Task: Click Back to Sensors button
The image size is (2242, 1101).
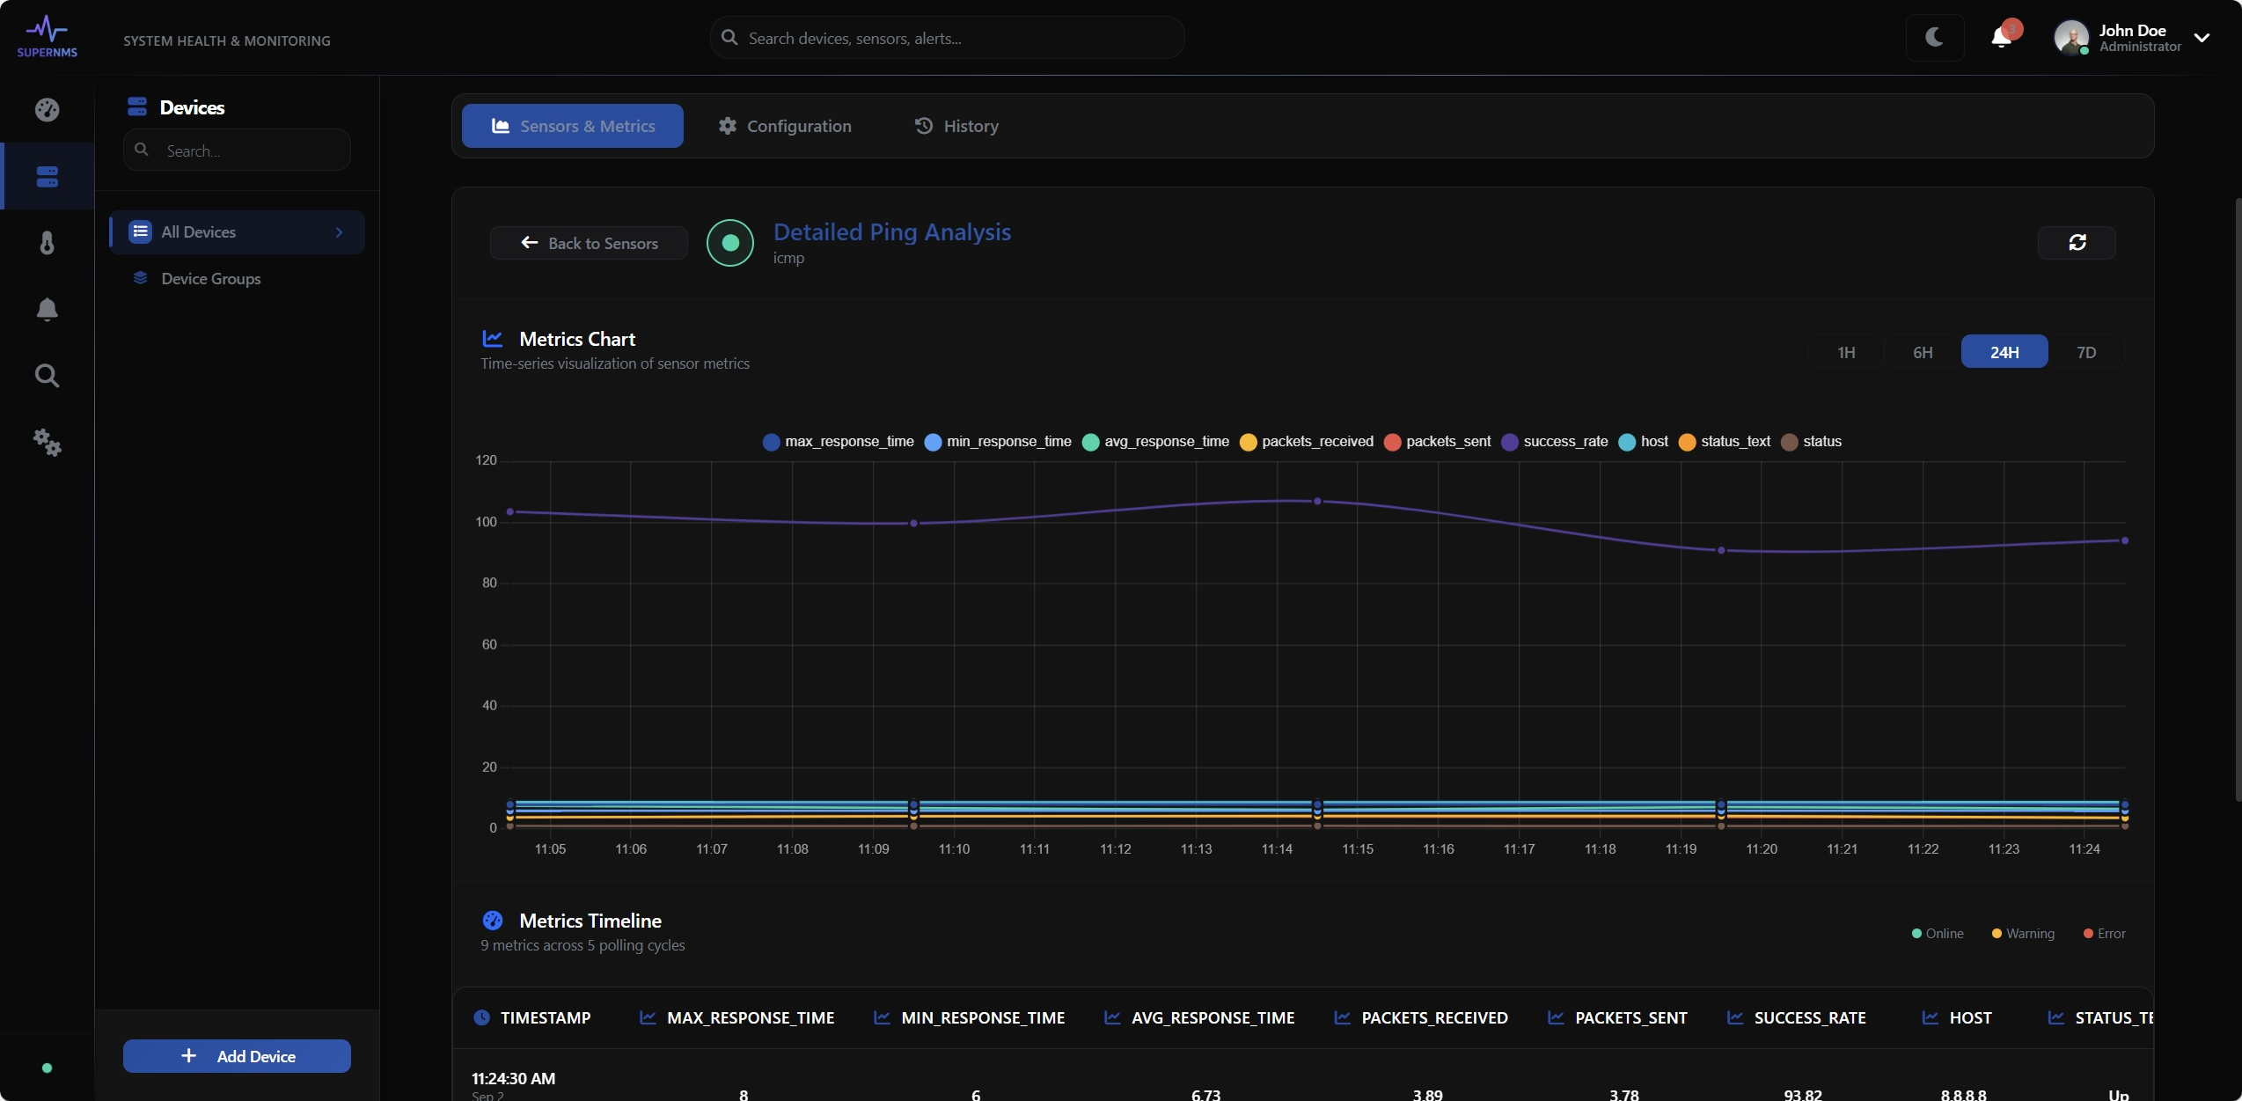Action: pyautogui.click(x=589, y=243)
